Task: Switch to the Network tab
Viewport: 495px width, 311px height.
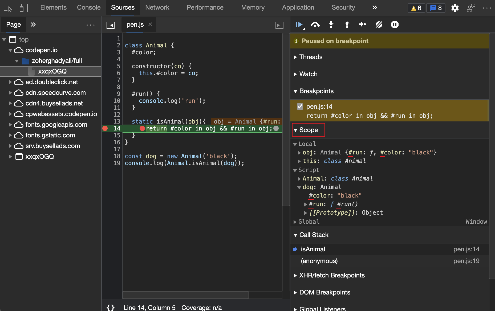Action: coord(157,7)
